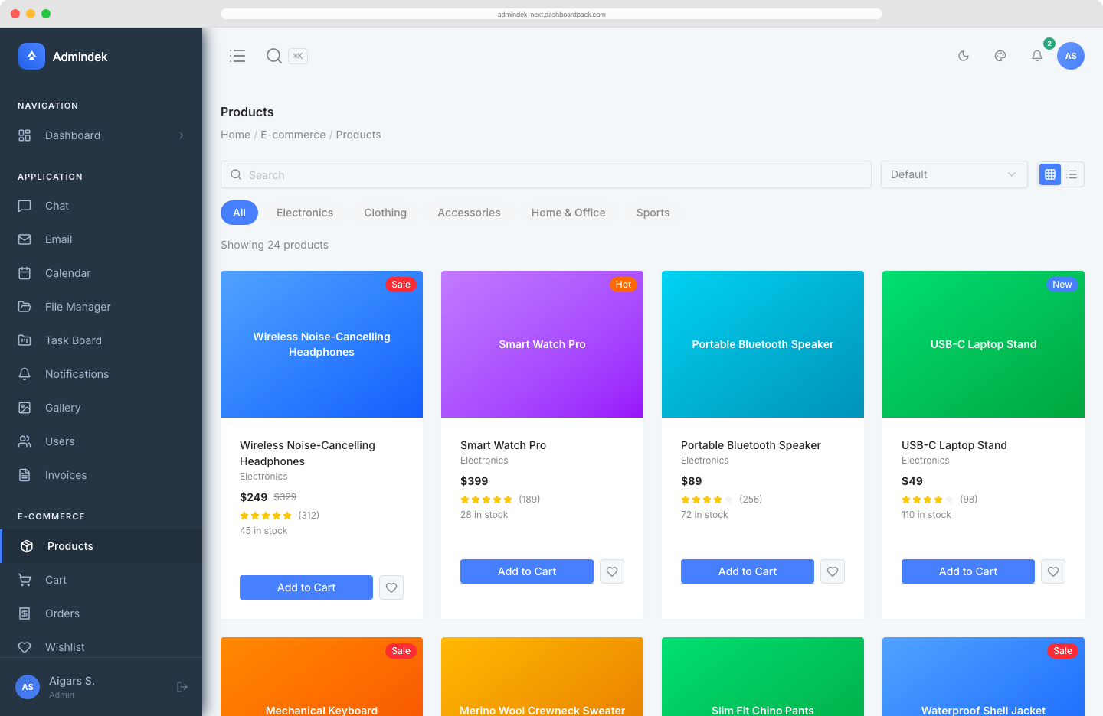Open Task Board in the sidebar

click(101, 340)
